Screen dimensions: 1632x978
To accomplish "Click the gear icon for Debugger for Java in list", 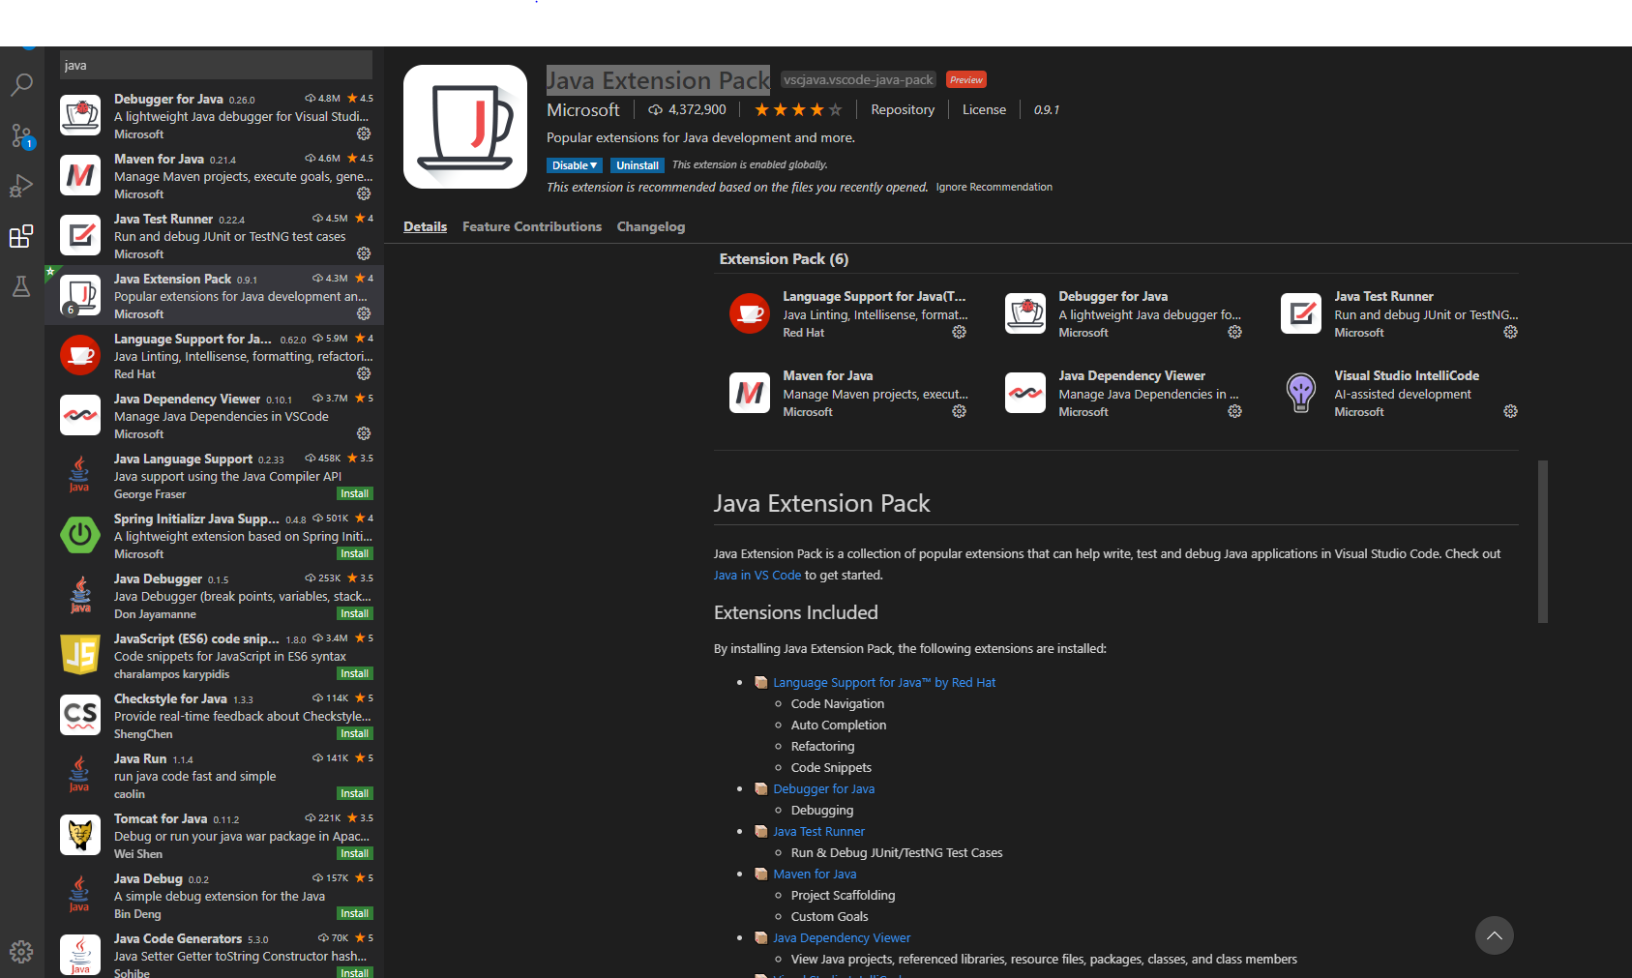I will (364, 133).
